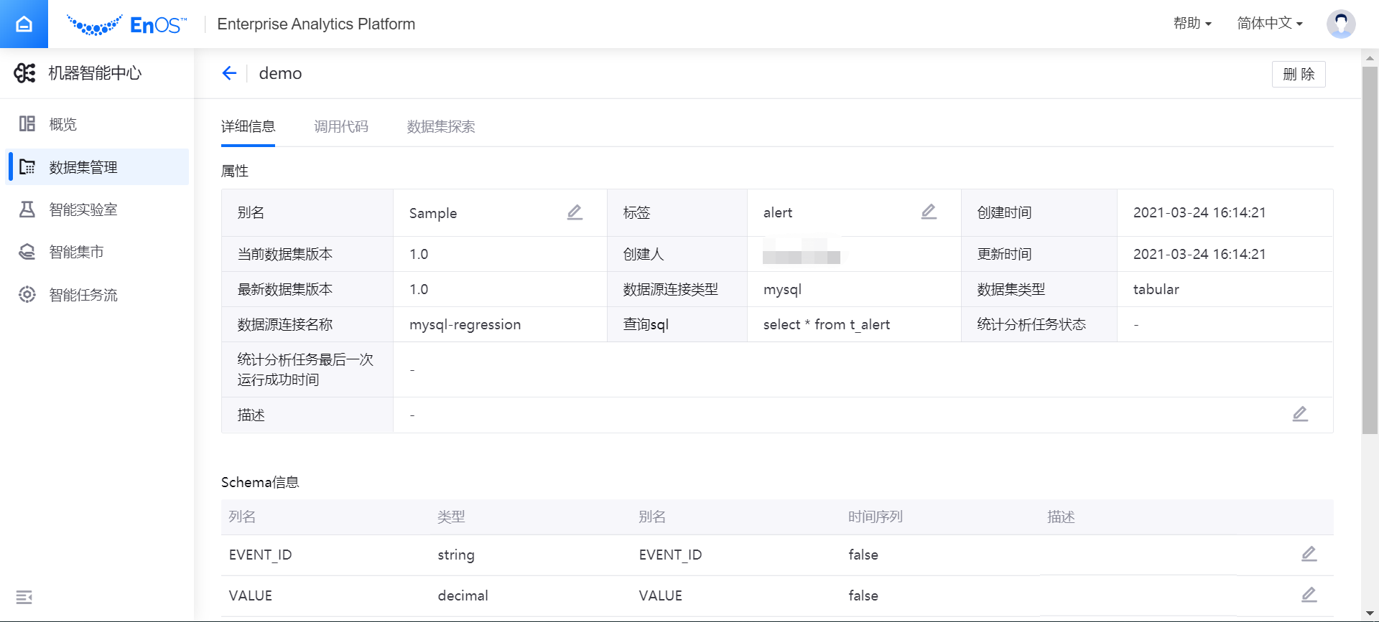Click the Enterprise Analytics Platform title
The image size is (1379, 622).
pos(316,24)
